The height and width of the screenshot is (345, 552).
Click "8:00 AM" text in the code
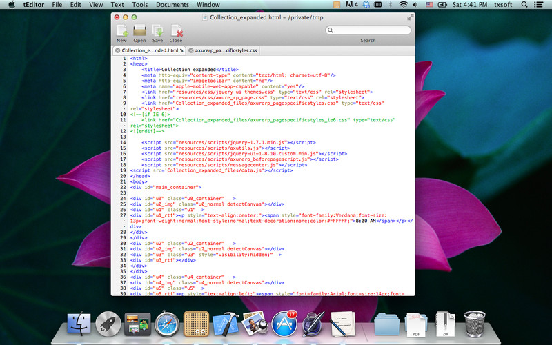click(x=366, y=221)
